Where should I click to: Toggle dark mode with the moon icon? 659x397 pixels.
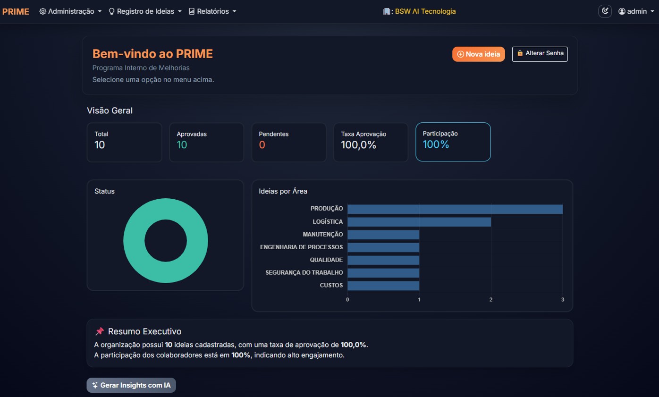(x=605, y=11)
